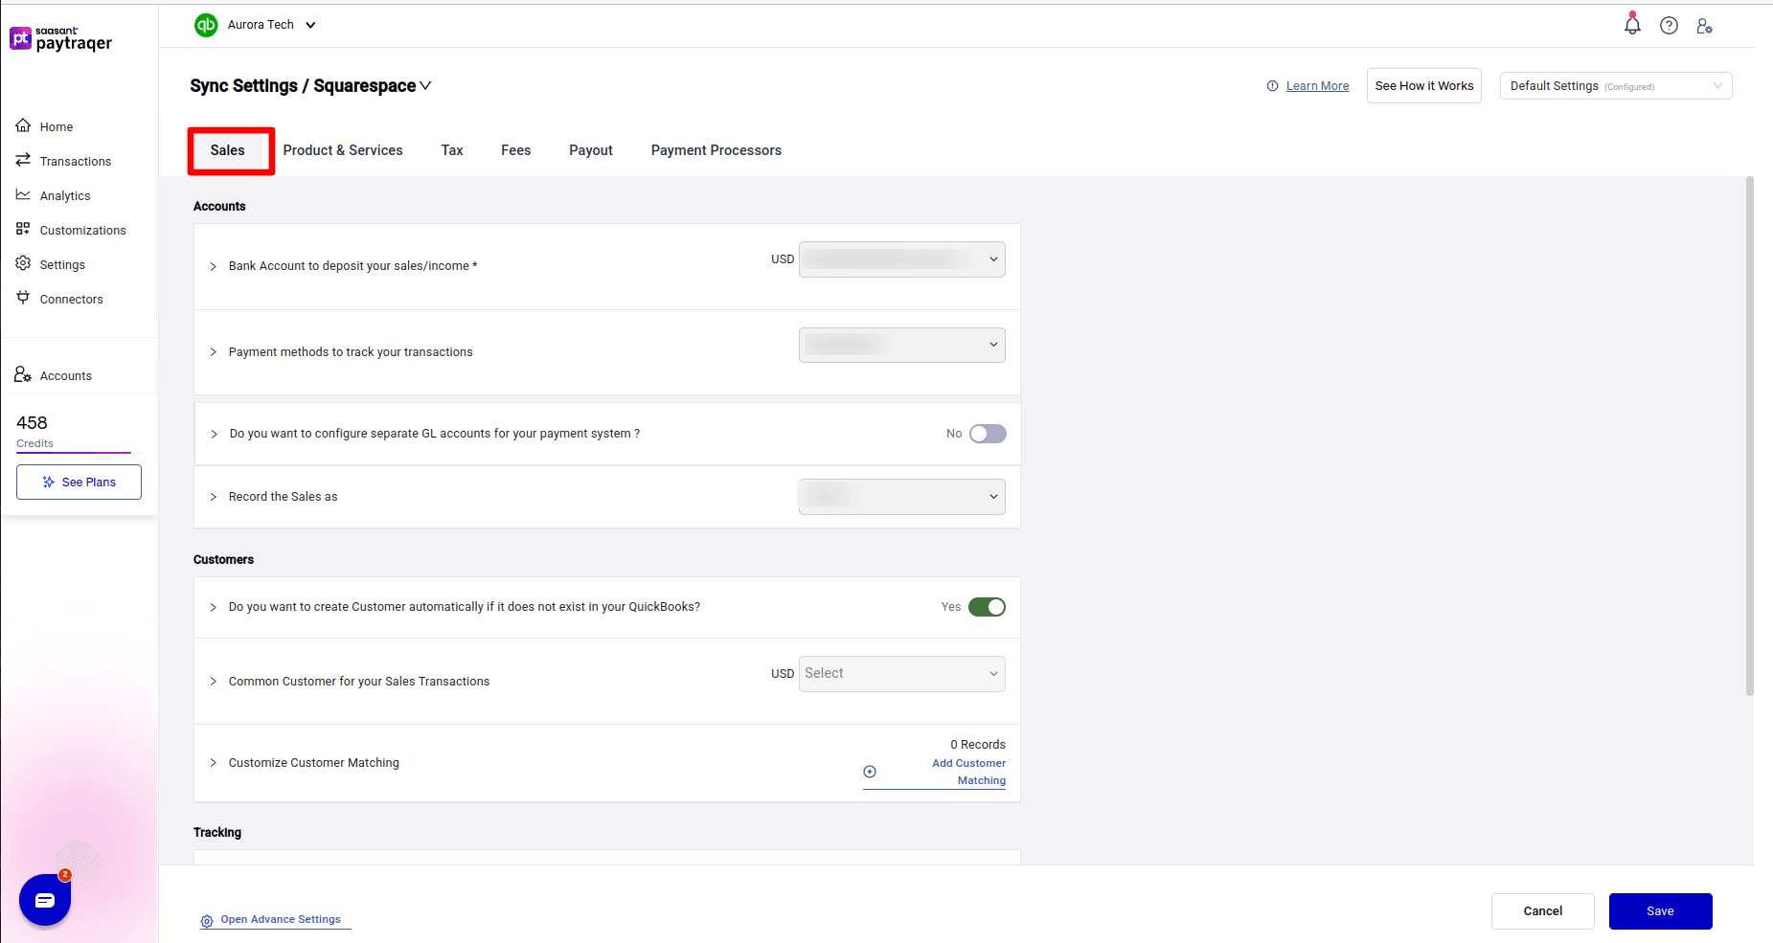Open the Record the Sales as dropdown
The height and width of the screenshot is (943, 1773).
tap(900, 497)
